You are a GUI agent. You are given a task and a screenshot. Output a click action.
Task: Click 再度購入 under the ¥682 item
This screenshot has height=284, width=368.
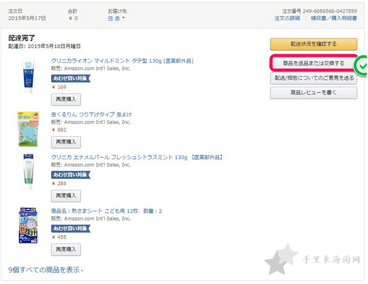pos(66,142)
